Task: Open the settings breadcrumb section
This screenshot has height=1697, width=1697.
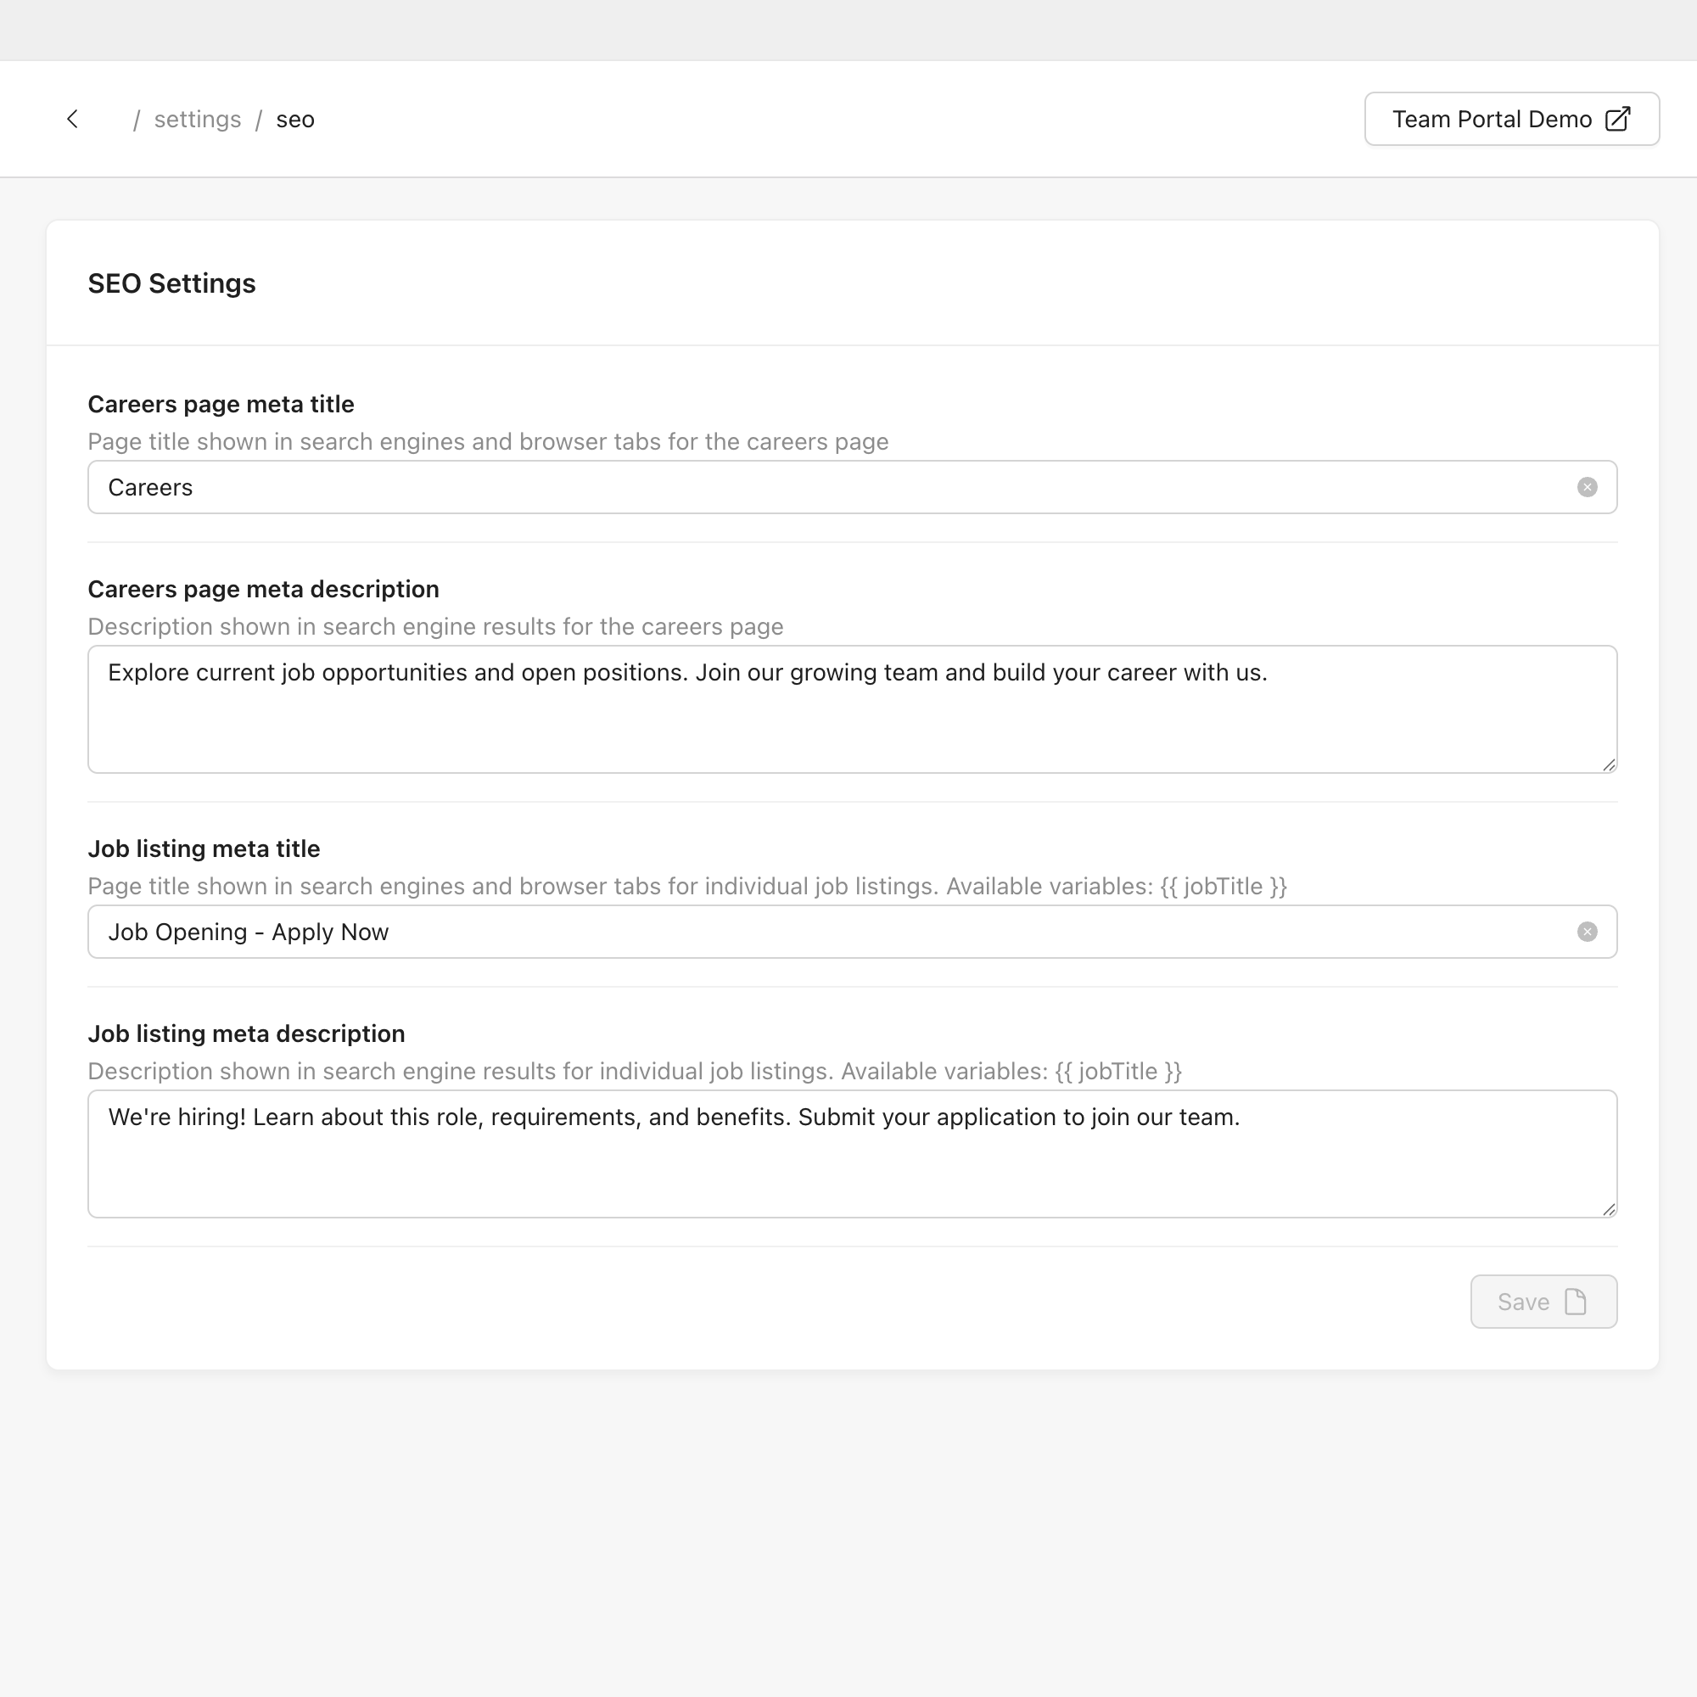Action: [x=198, y=119]
